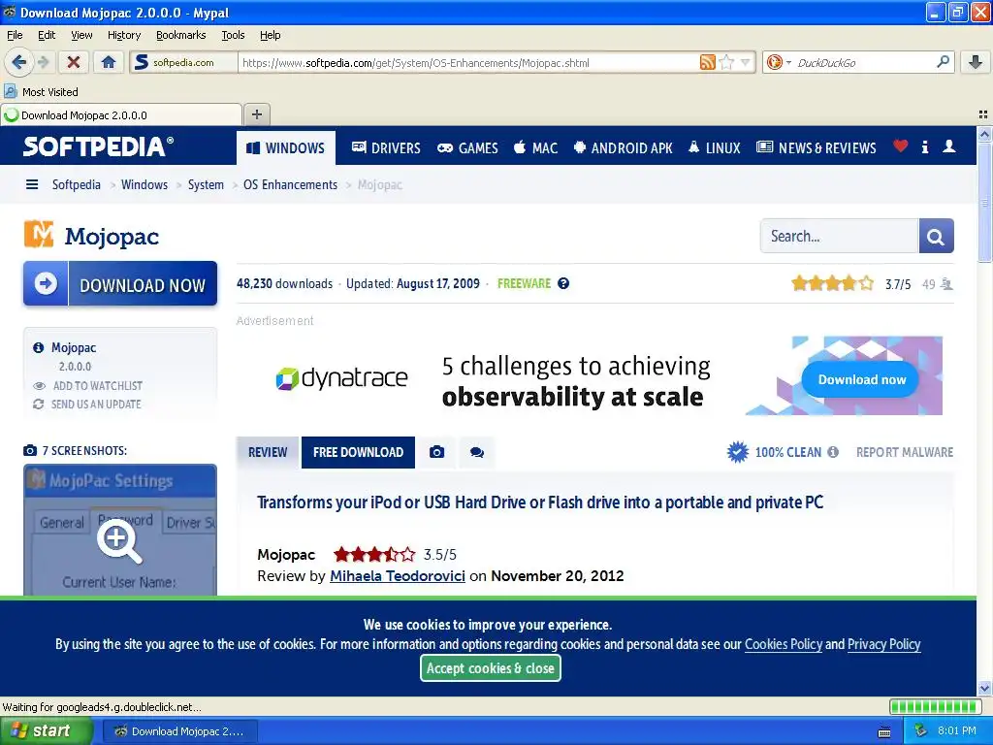Screen dimensions: 993x745
Task: Rate via the five star rating
Action: tap(832, 283)
